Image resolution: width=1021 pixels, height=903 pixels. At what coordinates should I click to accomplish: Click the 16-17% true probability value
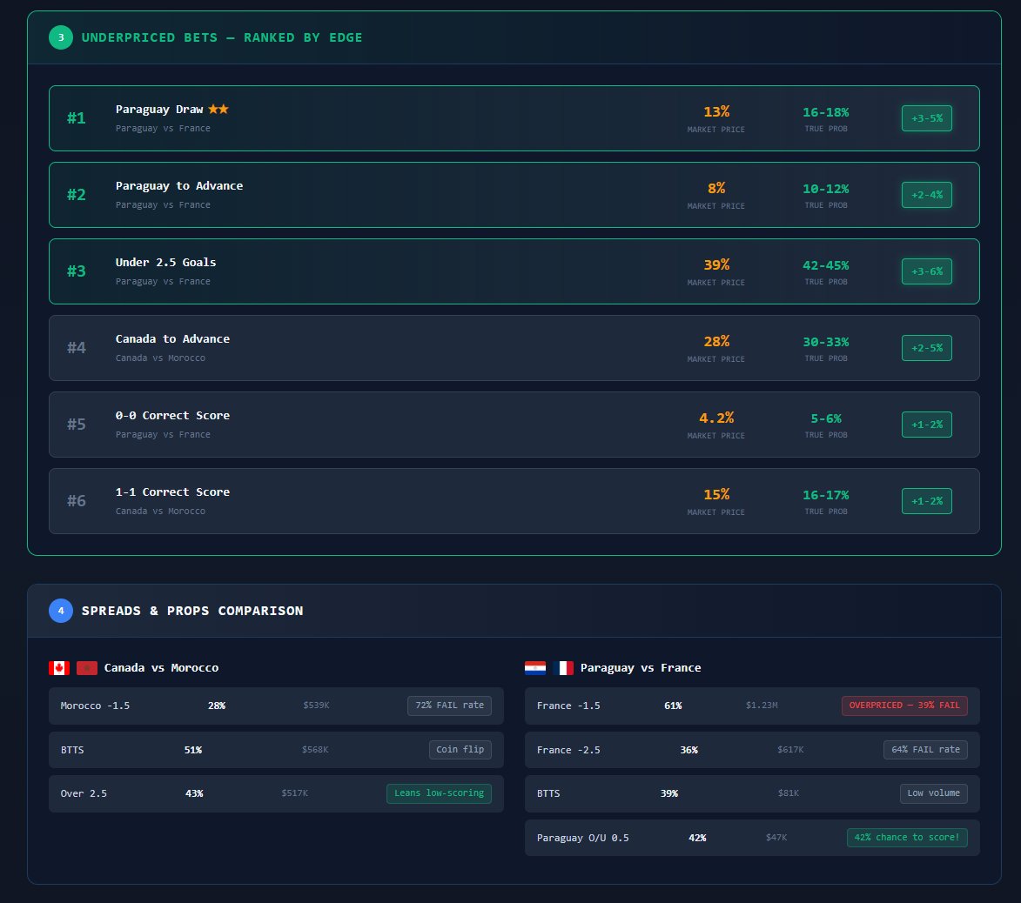[826, 495]
